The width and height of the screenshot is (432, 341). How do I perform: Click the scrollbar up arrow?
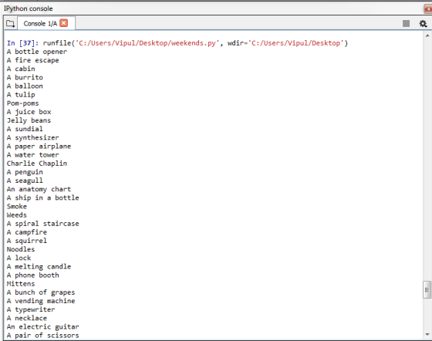click(427, 35)
